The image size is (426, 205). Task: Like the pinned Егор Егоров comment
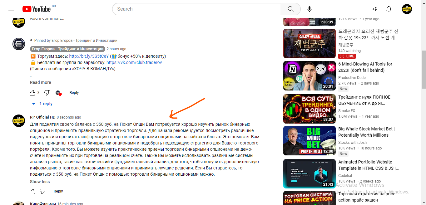[x=32, y=93]
